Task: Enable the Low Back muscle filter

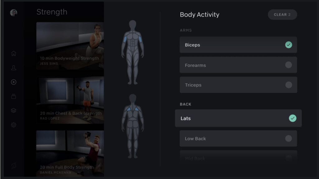Action: [238, 138]
